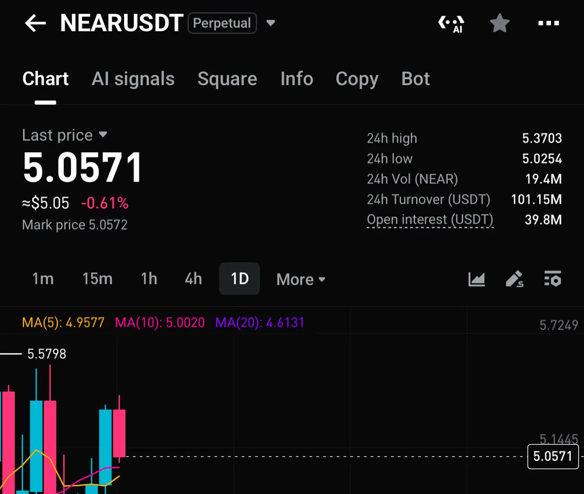Open the AI assistant icon
The width and height of the screenshot is (584, 494).
click(451, 23)
